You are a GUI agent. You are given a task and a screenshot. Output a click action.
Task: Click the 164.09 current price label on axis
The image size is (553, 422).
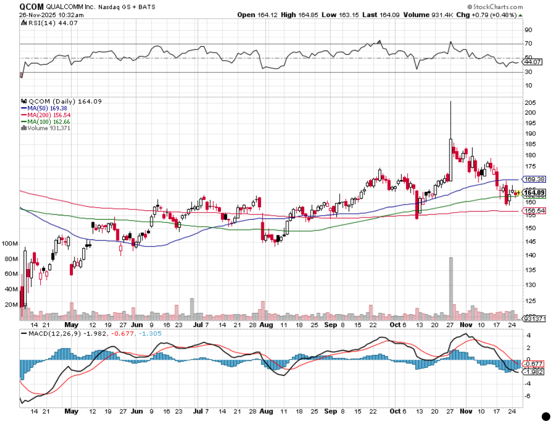[x=534, y=193]
